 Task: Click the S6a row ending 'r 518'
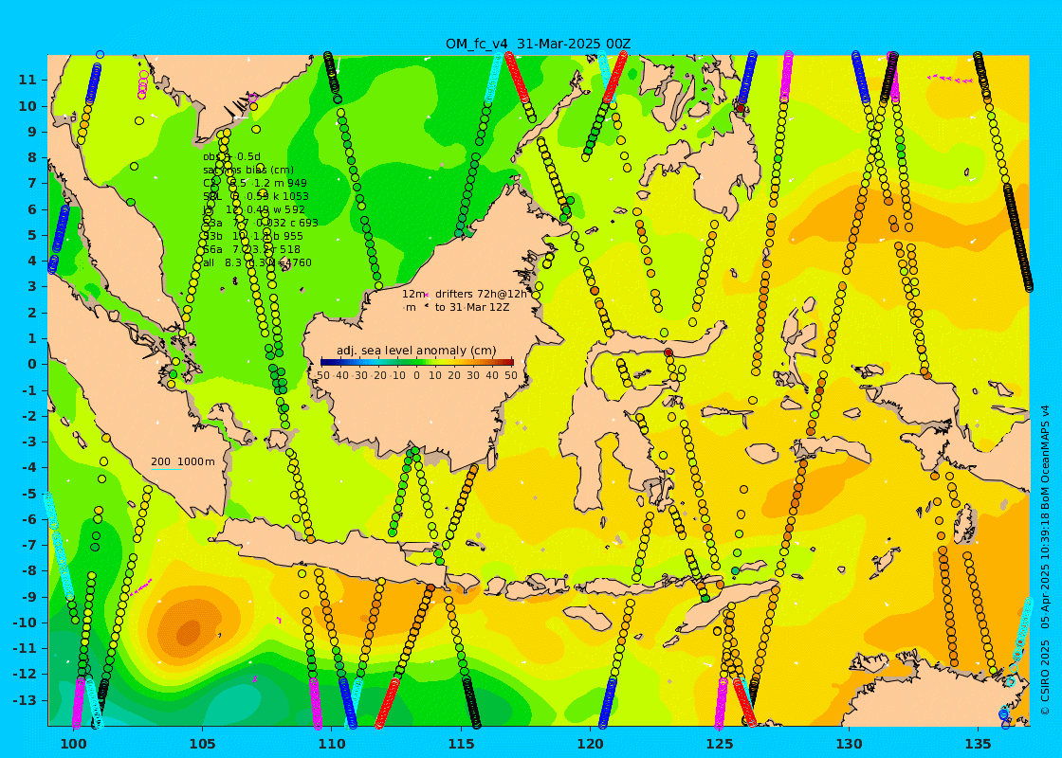[x=251, y=249]
